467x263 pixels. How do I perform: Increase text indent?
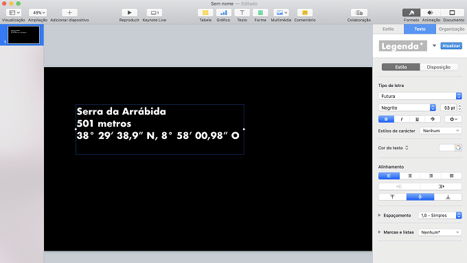[441, 186]
